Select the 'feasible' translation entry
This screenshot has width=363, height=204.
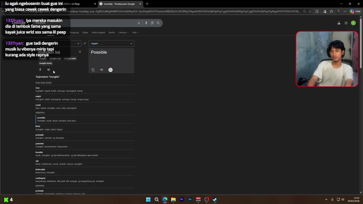pyautogui.click(x=85, y=154)
